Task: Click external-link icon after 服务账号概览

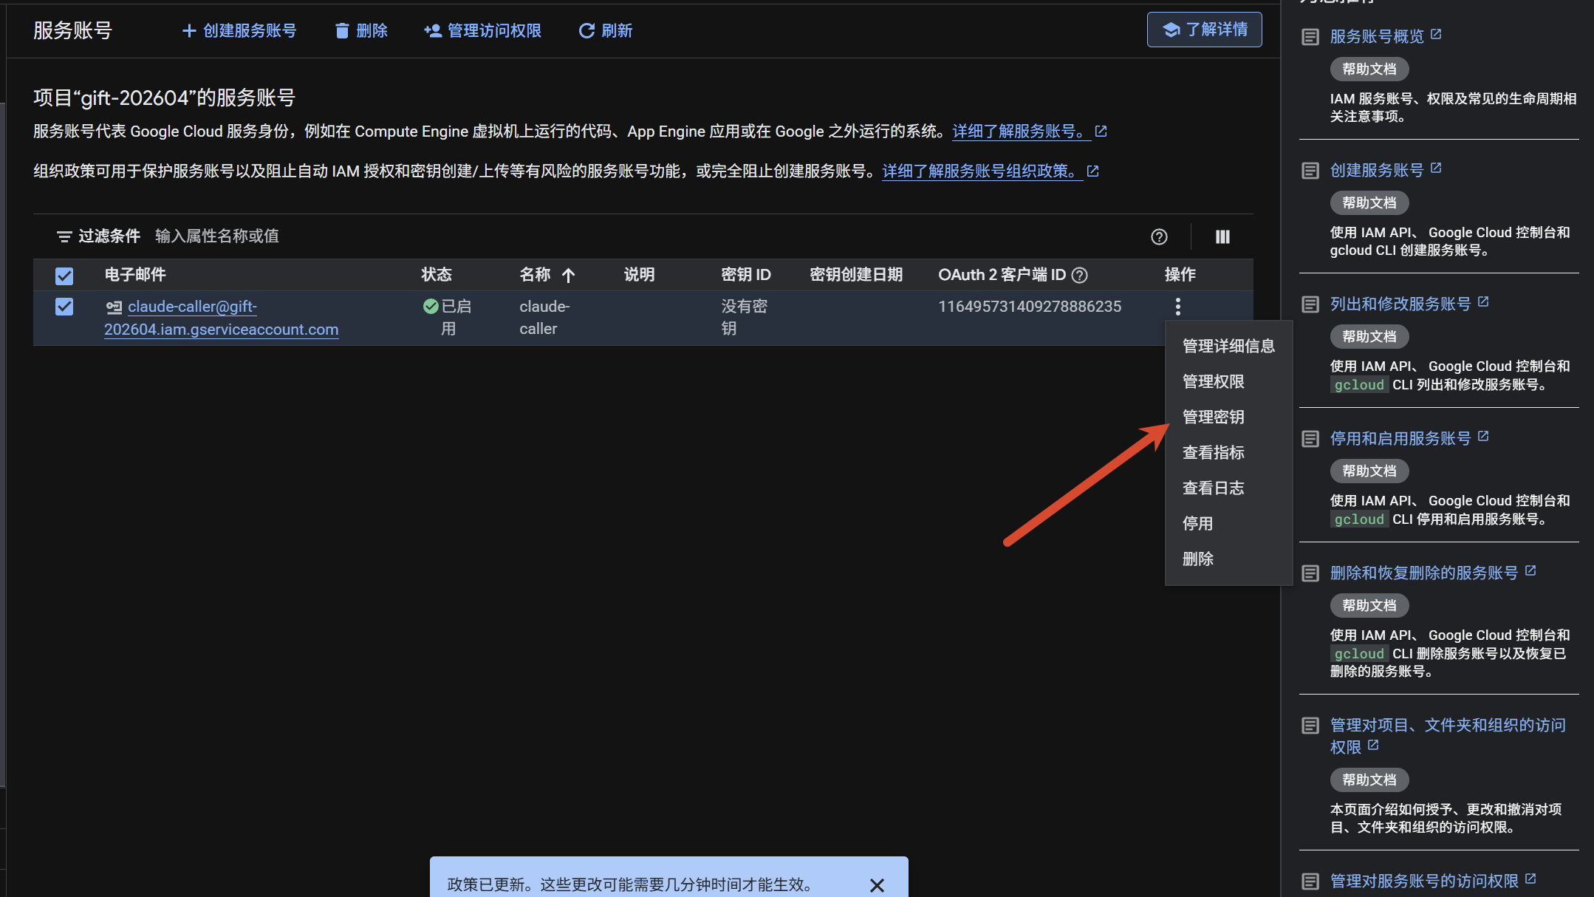Action: tap(1436, 34)
